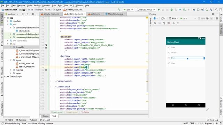The width and height of the screenshot is (223, 125).
Task: Toggle the Structure tool window
Action: pyautogui.click(x=2, y=56)
